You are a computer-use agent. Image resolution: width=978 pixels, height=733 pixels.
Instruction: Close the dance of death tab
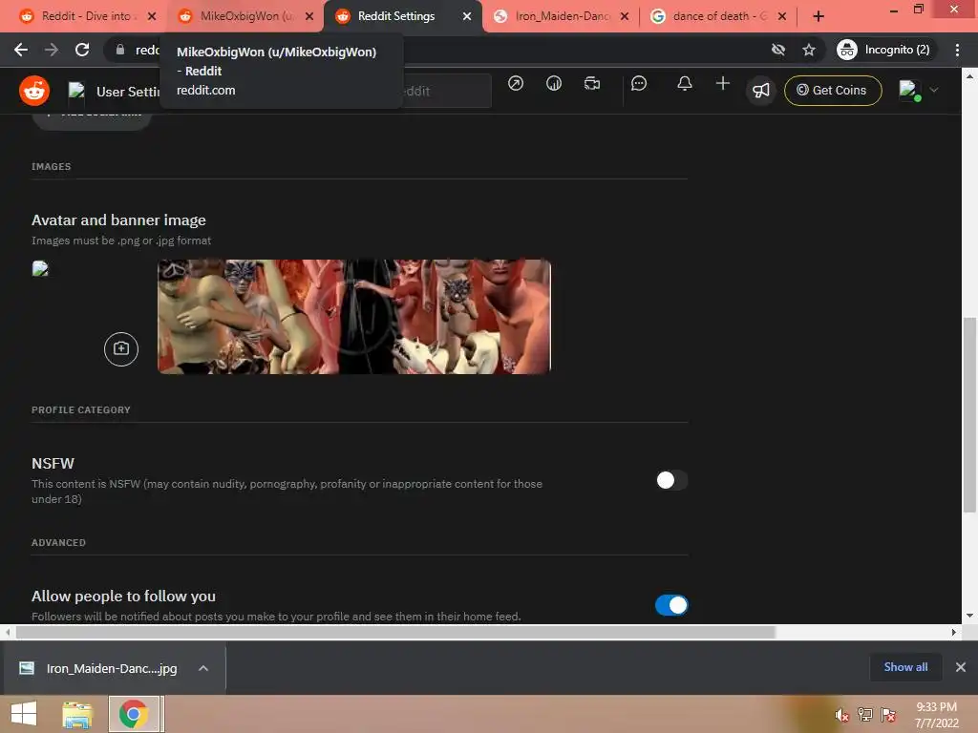pyautogui.click(x=782, y=16)
